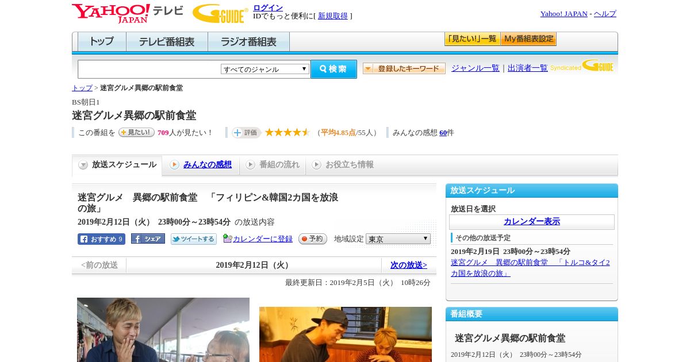Screen dimensions: 690x362
Task: Click the 検索 magnifier button
Action: (x=333, y=69)
